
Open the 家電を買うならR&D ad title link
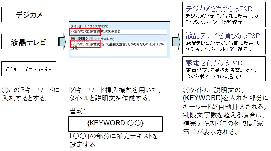(x=214, y=63)
